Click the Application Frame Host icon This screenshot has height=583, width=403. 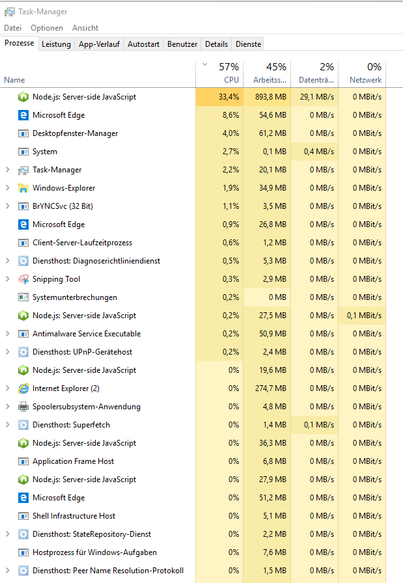click(23, 461)
